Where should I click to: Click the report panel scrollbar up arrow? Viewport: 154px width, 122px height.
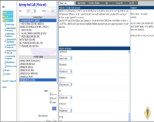click(x=57, y=2)
